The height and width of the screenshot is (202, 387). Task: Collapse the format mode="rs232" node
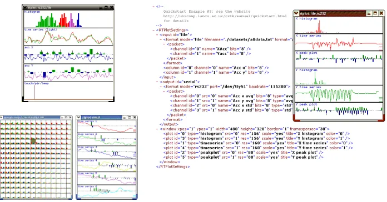pyautogui.click(x=161, y=87)
